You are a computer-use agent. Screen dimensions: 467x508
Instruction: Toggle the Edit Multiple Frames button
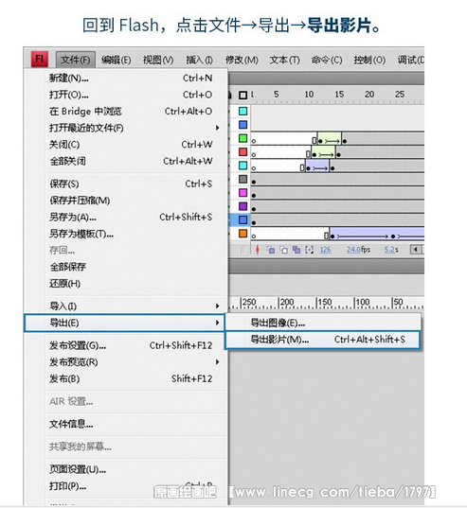pos(296,250)
